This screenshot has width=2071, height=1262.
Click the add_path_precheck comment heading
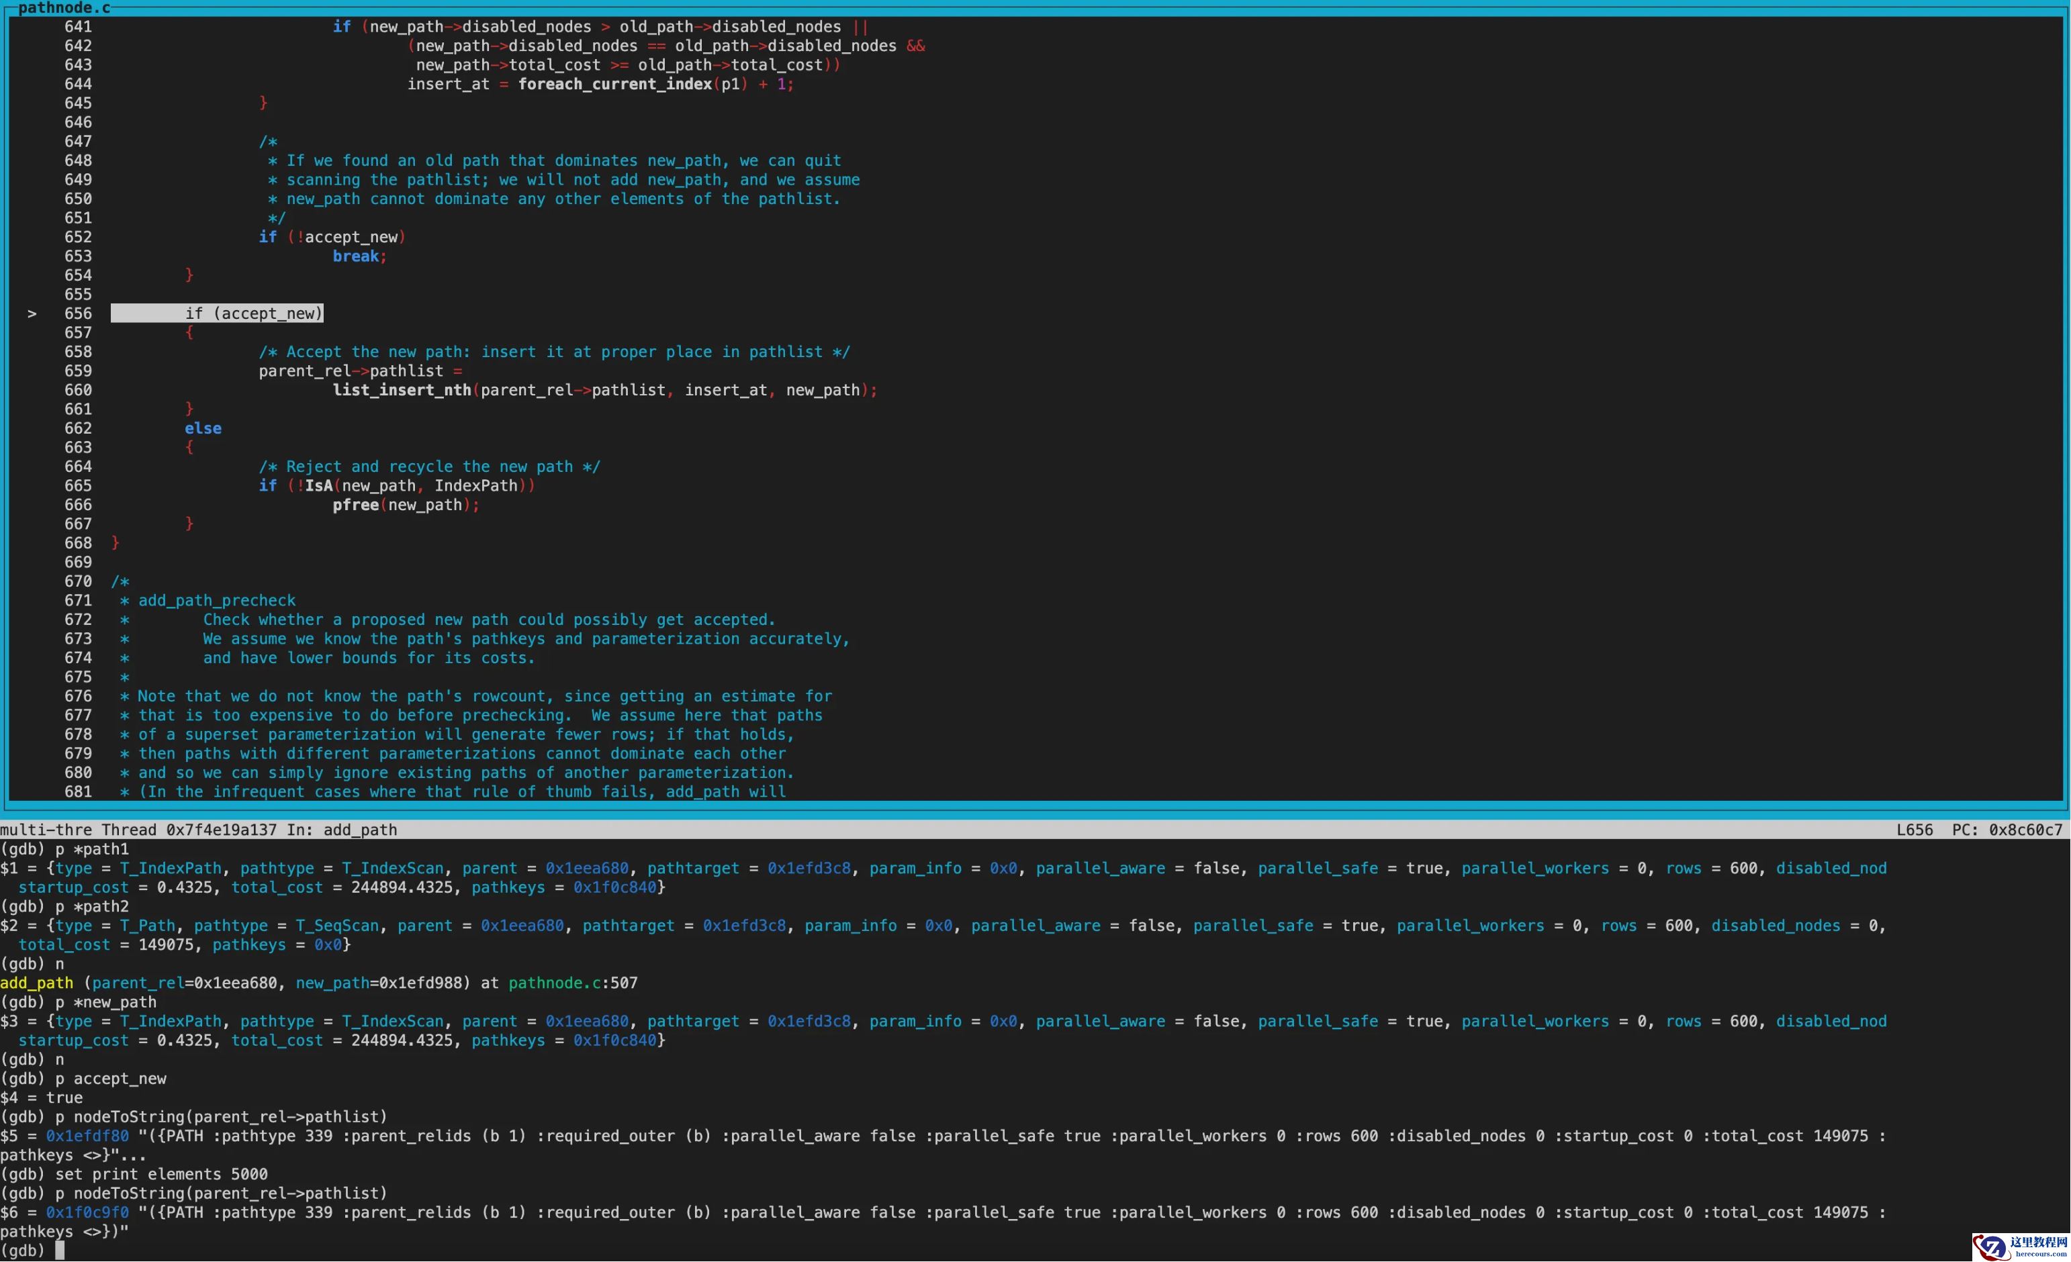click(x=217, y=601)
